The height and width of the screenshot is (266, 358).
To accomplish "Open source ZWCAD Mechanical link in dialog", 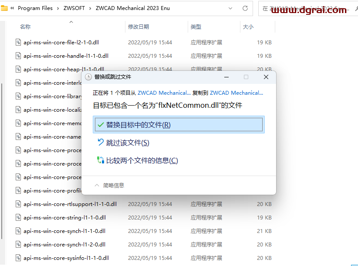I will [164, 93].
